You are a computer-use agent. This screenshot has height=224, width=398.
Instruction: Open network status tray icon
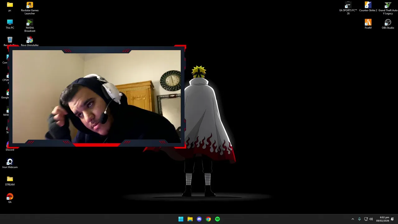[x=366, y=219]
